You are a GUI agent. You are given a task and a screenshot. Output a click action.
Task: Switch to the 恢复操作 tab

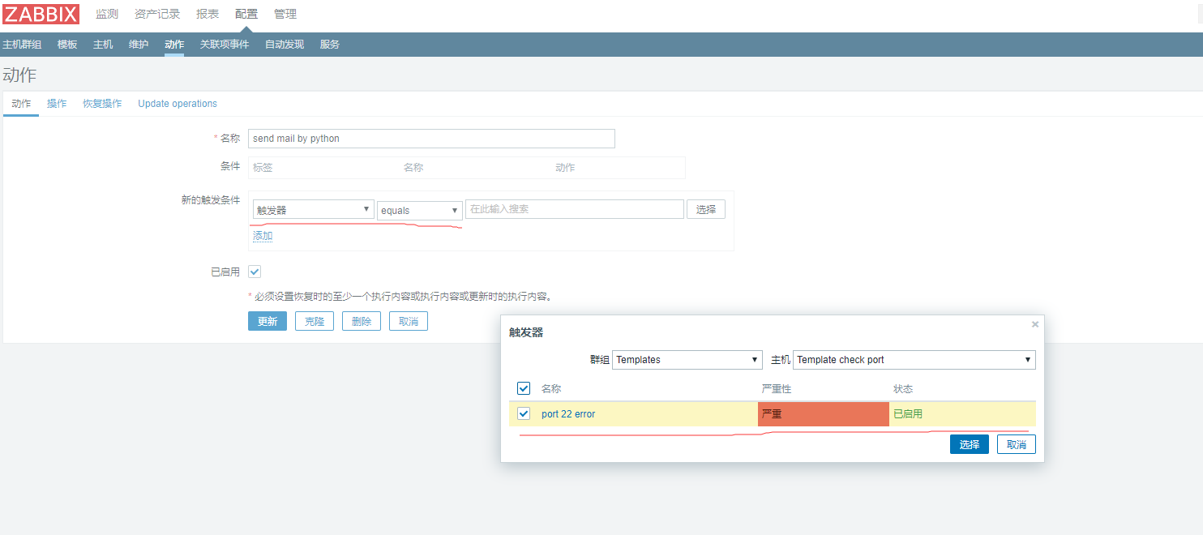click(x=102, y=104)
